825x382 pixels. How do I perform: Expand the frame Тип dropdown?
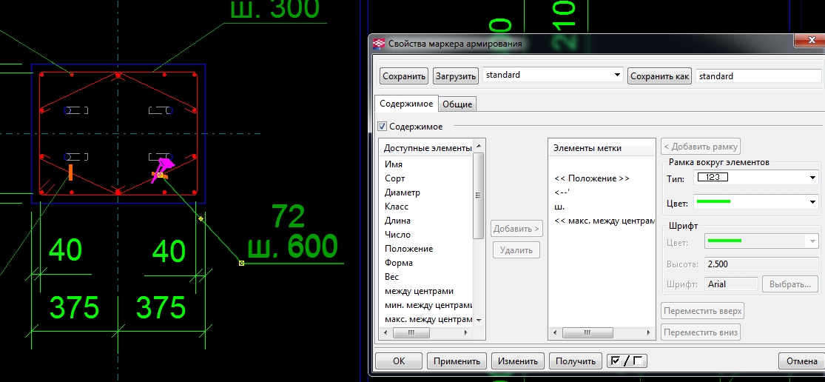point(812,178)
